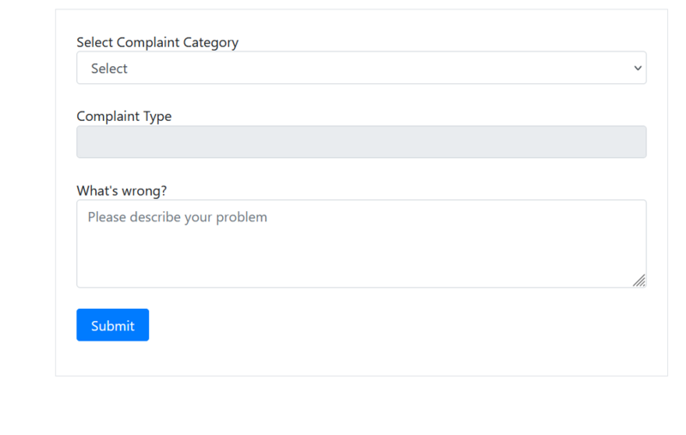Click the disabled Complaint Type field
Viewport: 686px width, 435px height.
(x=361, y=142)
